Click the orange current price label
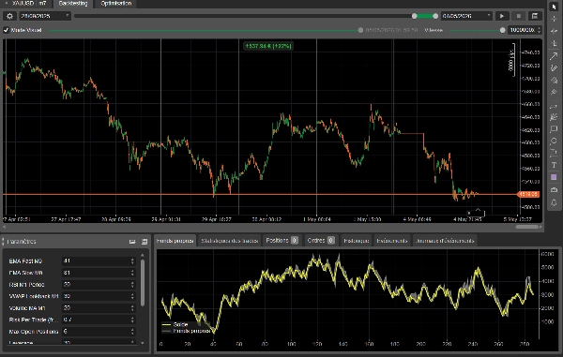 (x=527, y=194)
